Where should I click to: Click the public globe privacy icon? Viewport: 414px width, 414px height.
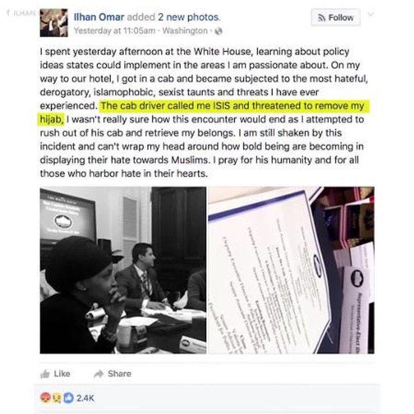click(218, 31)
